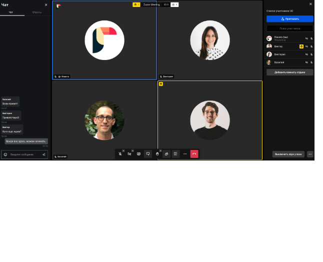Image resolution: width=323 pixels, height=262 pixels.
Task: Toggle the microphone icon in Никита's participant row
Action: click(311, 38)
